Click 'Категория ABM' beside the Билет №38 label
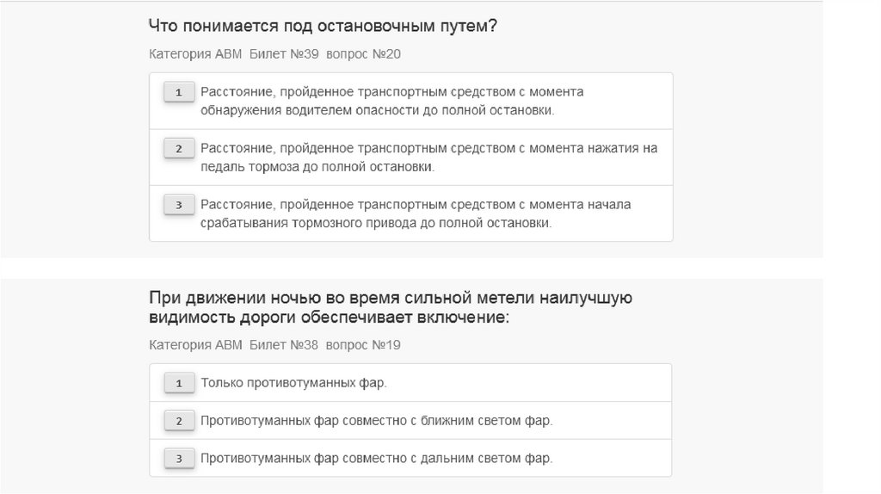This screenshot has height=494, width=881. (x=195, y=345)
